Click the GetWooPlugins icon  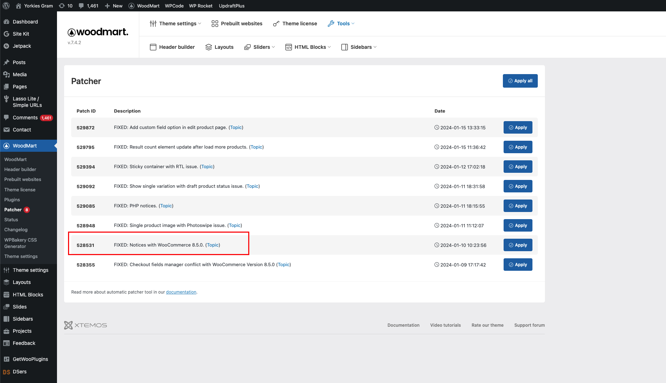[x=6, y=359]
